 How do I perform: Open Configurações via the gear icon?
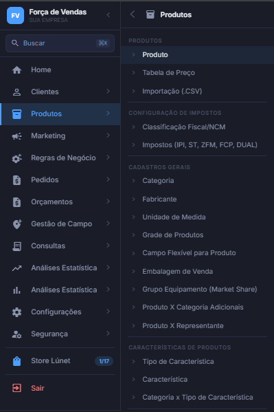coord(16,312)
